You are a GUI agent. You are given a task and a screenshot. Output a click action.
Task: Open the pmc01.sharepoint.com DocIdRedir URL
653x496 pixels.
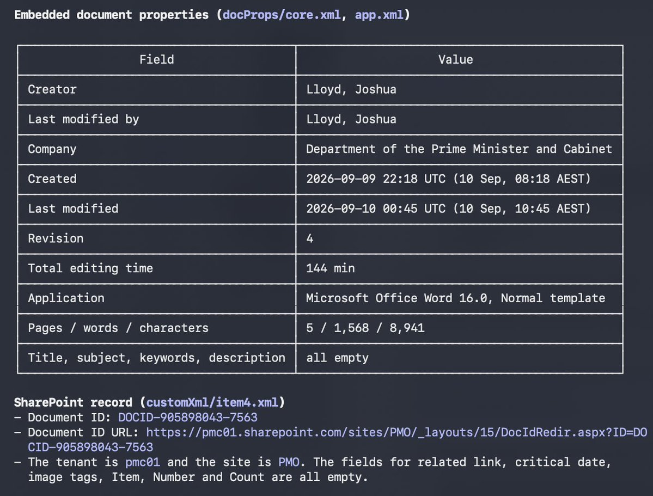click(x=337, y=440)
